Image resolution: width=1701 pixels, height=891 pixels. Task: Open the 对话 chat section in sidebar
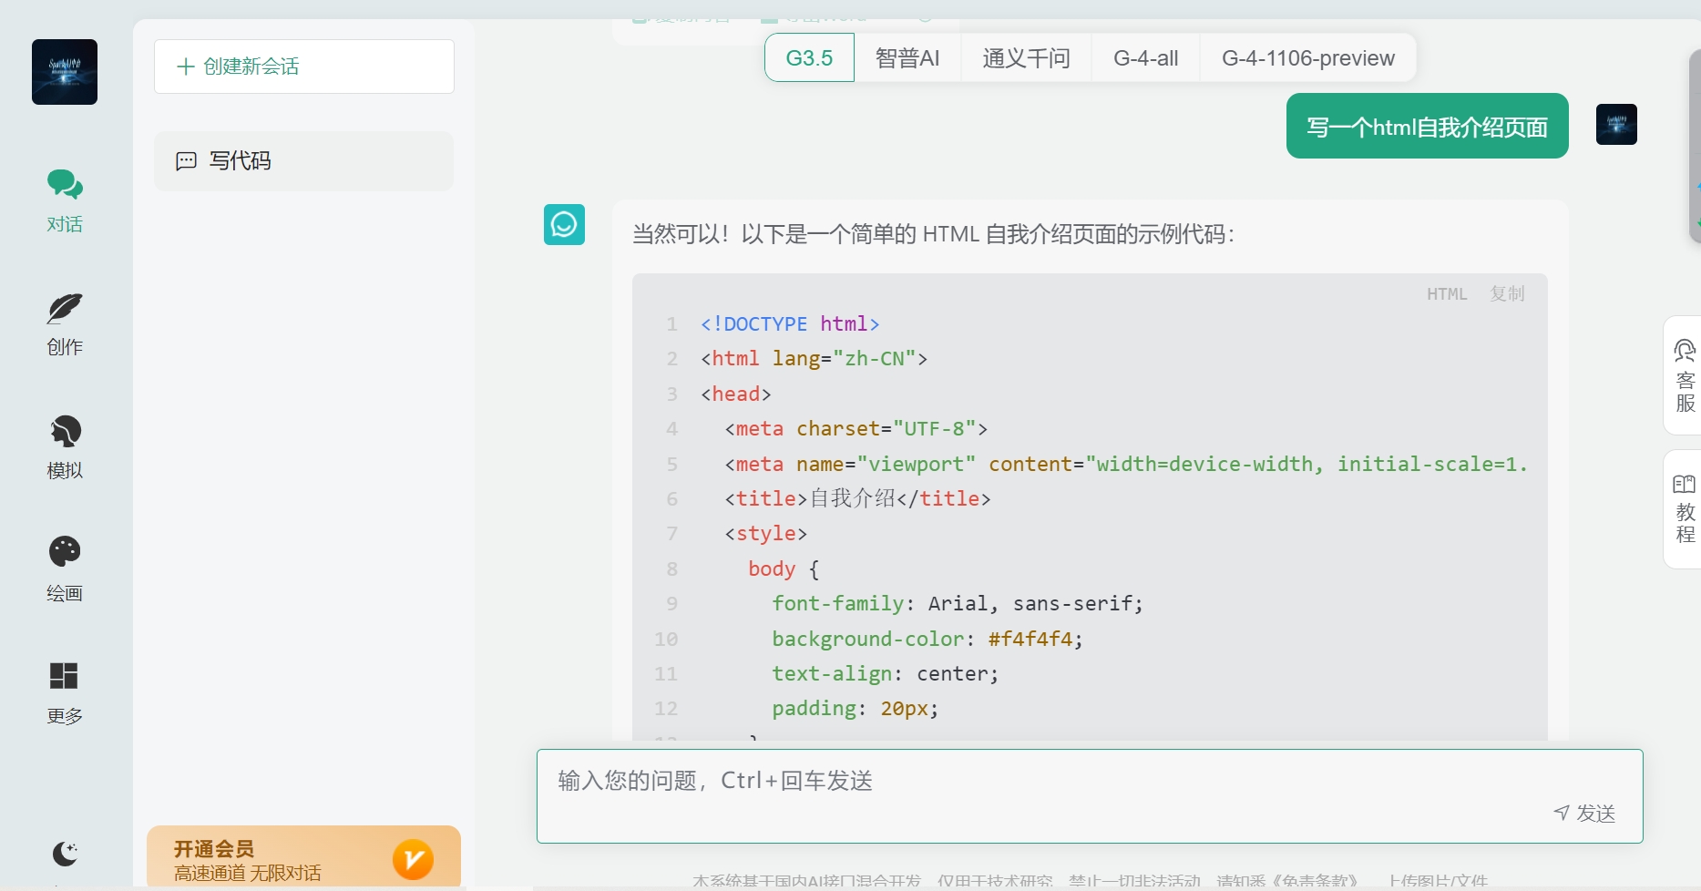pyautogui.click(x=64, y=199)
